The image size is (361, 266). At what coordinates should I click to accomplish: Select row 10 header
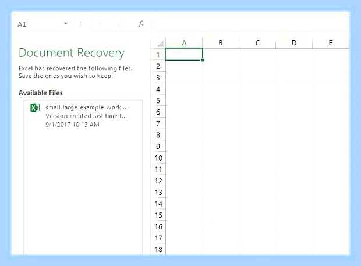[x=158, y=158]
